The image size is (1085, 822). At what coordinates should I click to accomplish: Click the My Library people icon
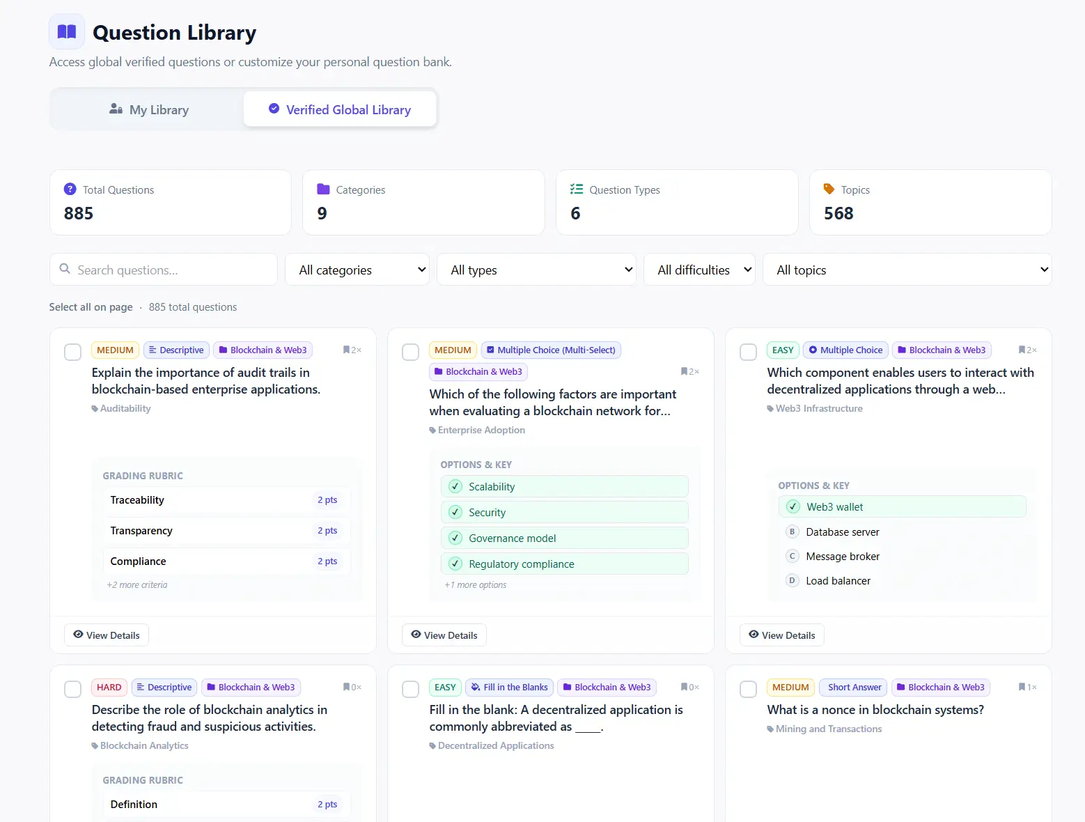coord(116,109)
